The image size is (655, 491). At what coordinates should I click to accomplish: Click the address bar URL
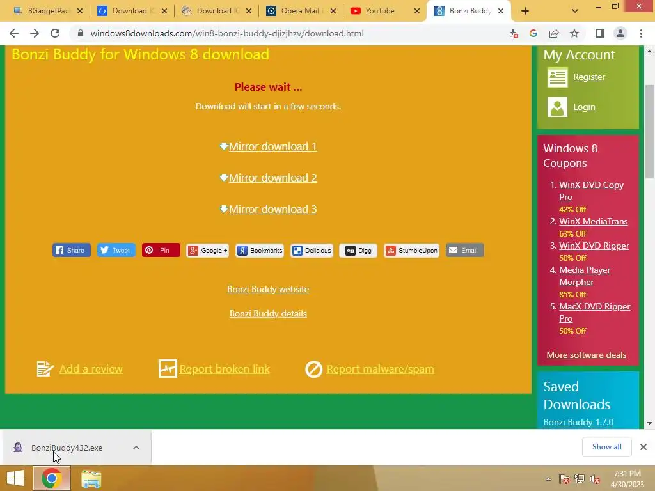pos(227,33)
